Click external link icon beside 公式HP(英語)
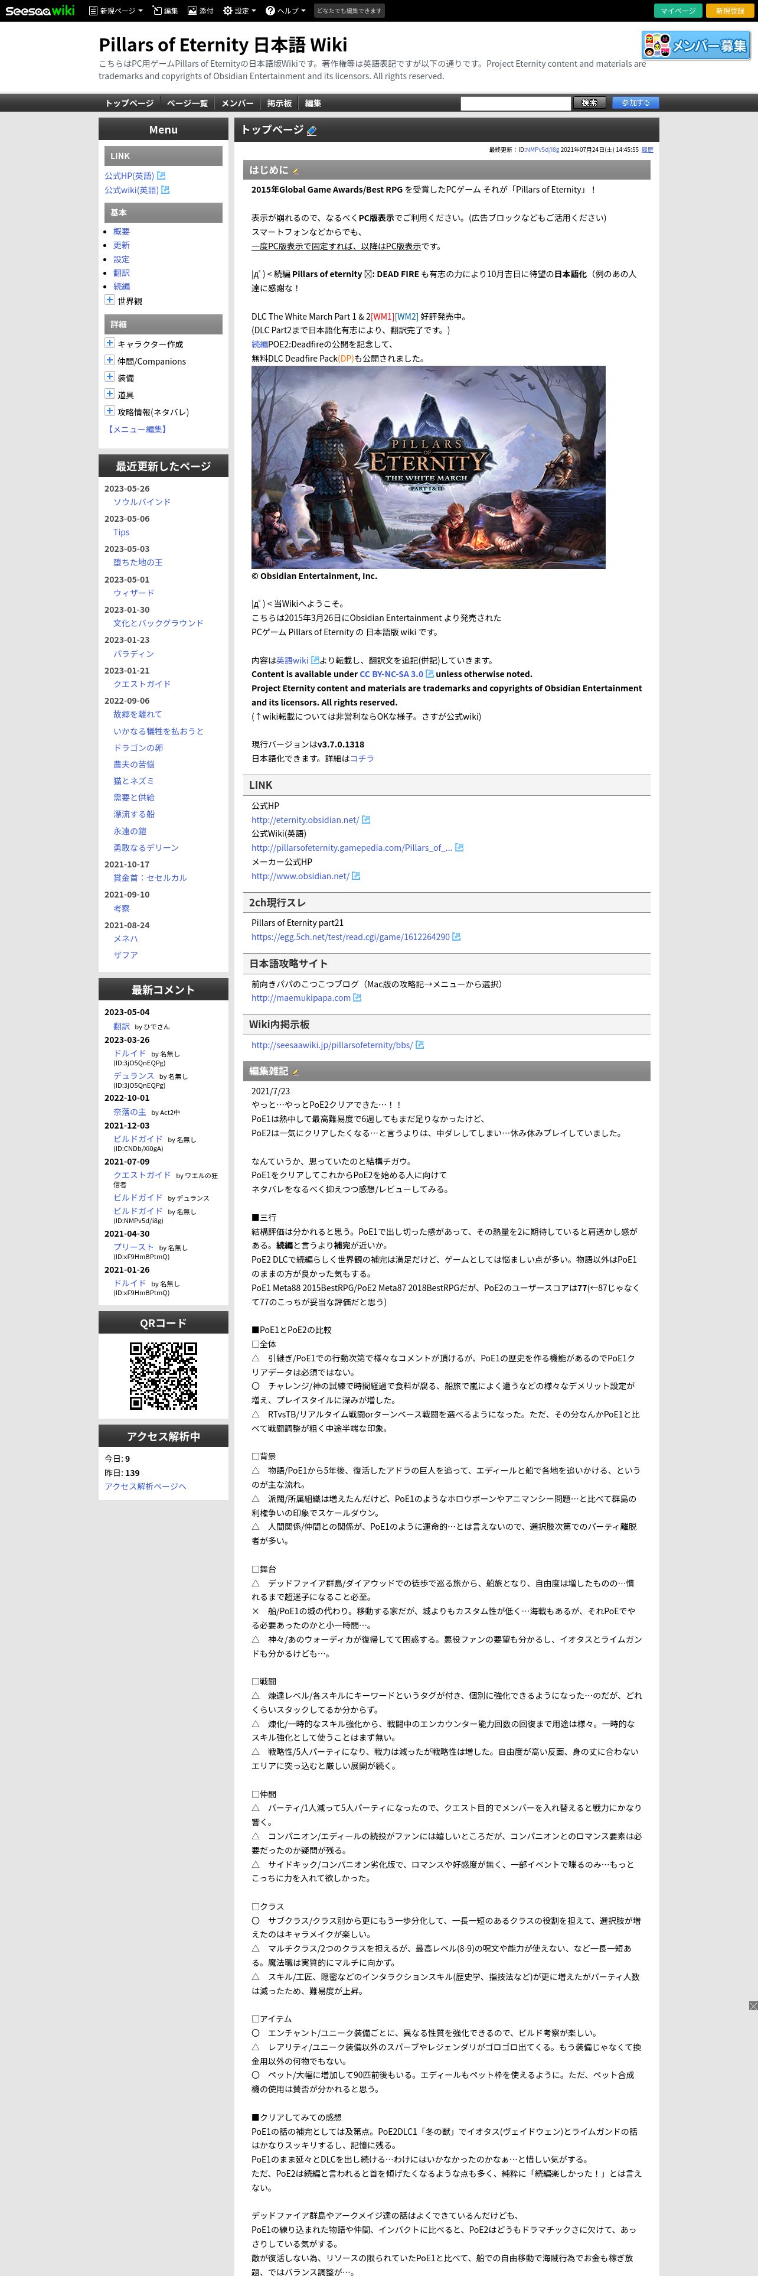The height and width of the screenshot is (2276, 758). tap(161, 176)
